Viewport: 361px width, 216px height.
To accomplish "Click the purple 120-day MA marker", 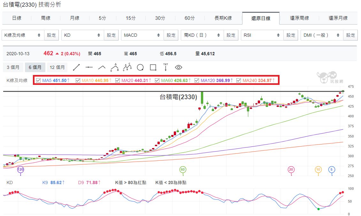I will coord(20,170).
